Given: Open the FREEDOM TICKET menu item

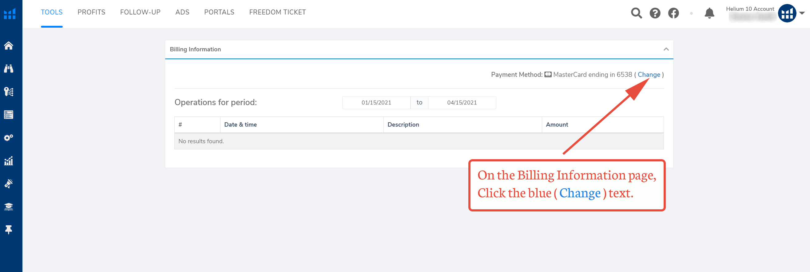Looking at the screenshot, I should pyautogui.click(x=277, y=12).
